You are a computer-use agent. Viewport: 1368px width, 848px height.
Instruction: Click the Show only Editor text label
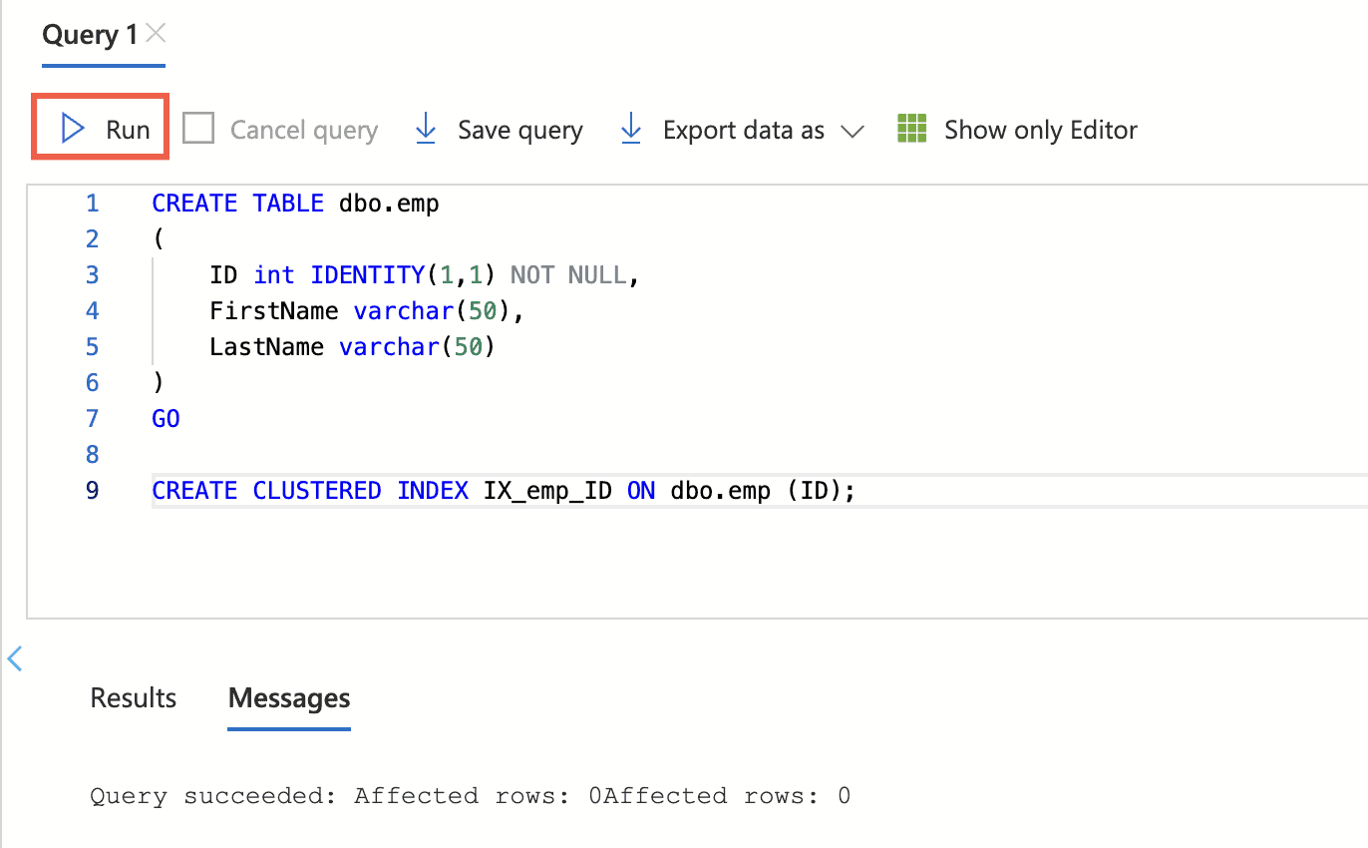(1040, 130)
